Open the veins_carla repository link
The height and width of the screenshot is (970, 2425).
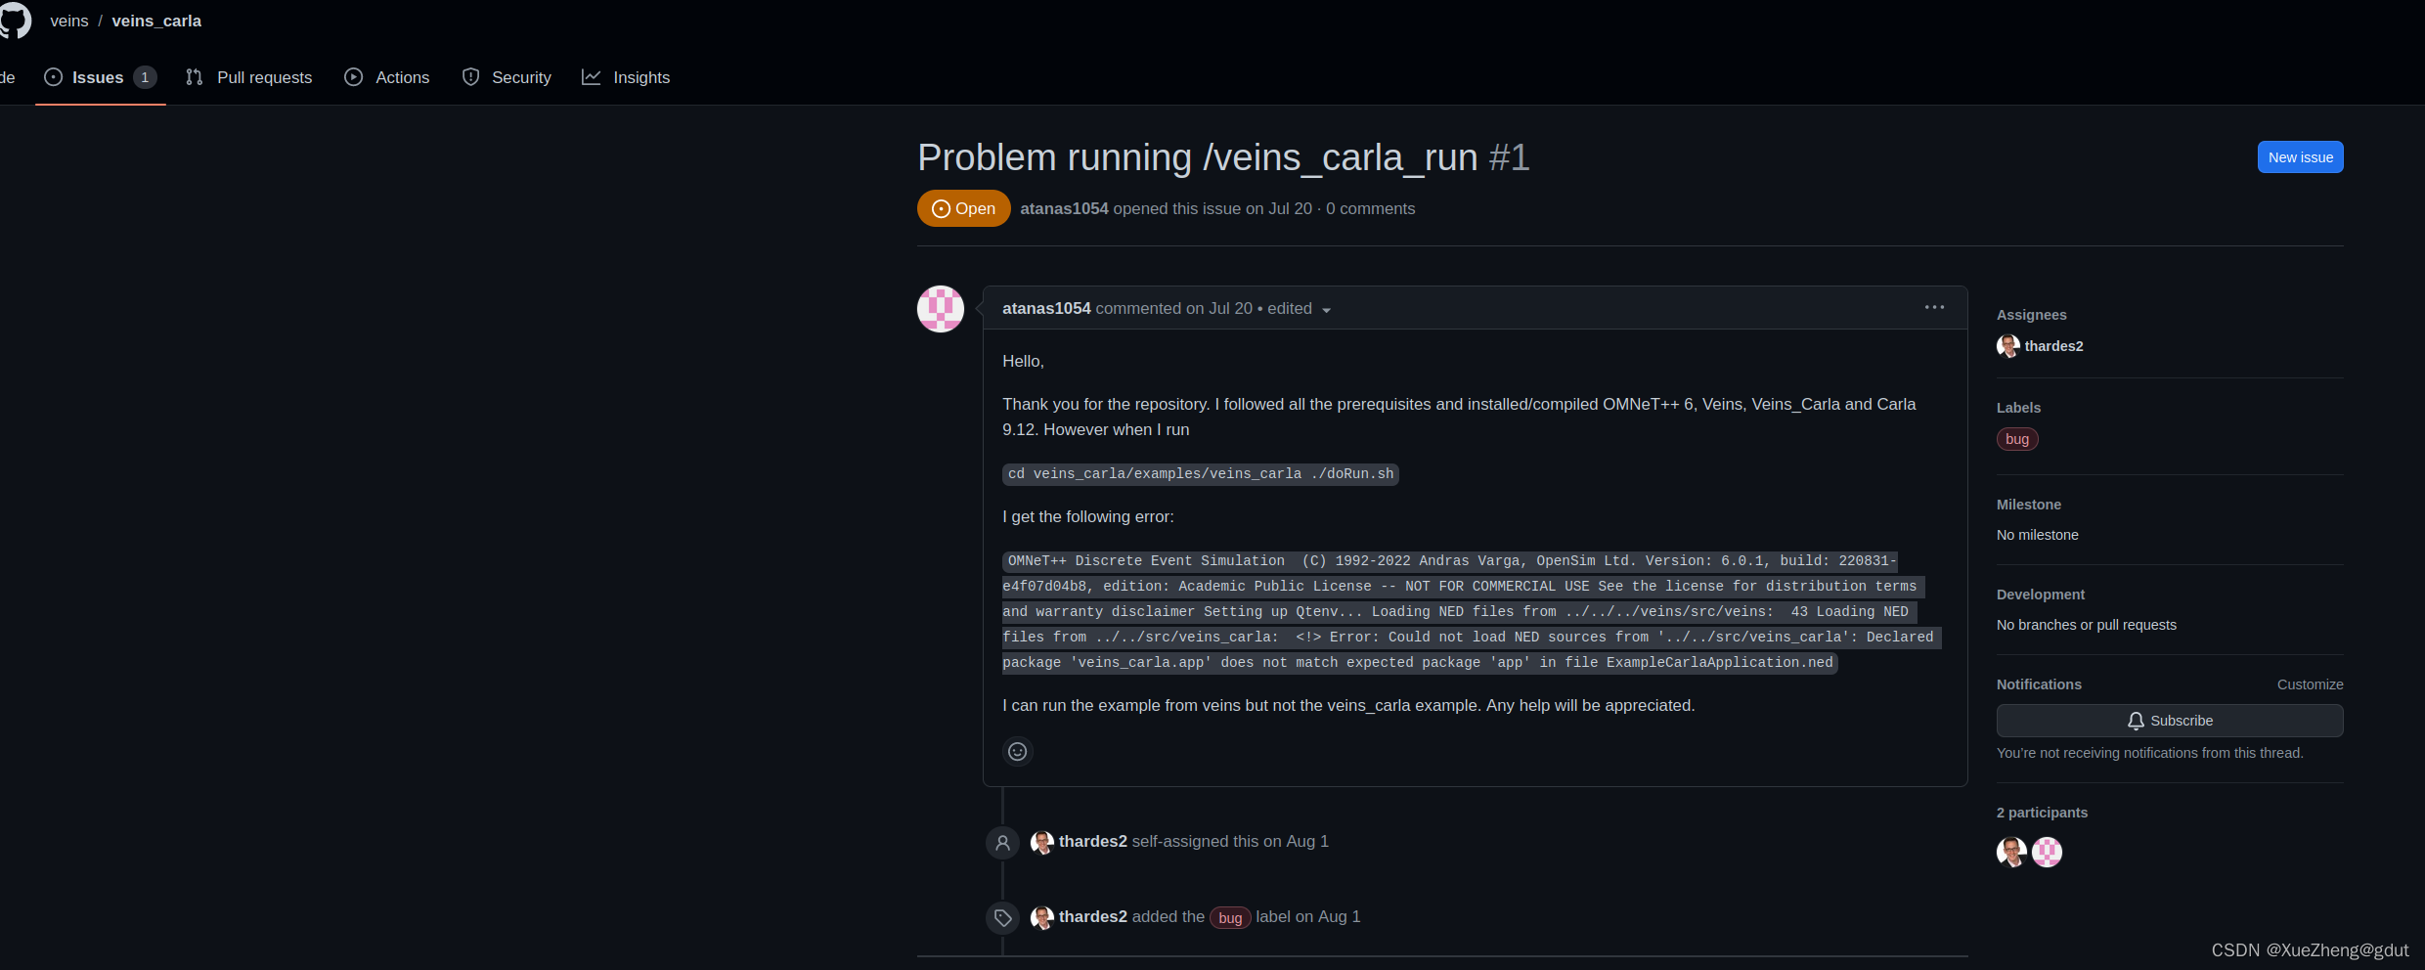tap(156, 21)
